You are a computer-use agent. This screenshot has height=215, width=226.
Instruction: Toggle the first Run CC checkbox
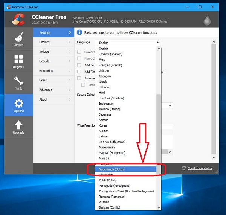click(79, 52)
